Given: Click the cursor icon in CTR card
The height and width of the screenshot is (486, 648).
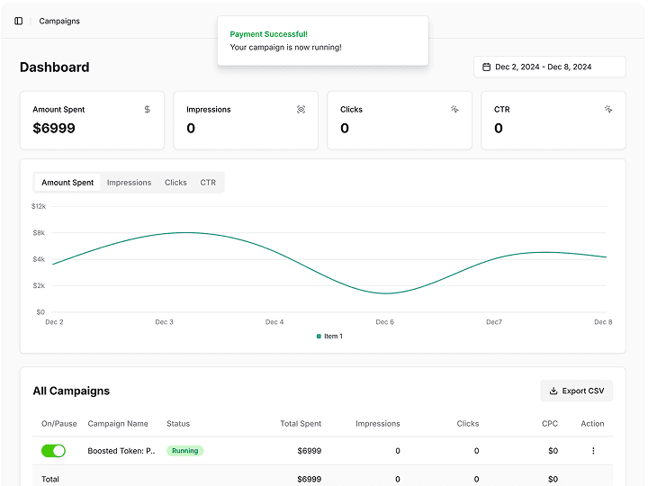Looking at the screenshot, I should coord(608,110).
